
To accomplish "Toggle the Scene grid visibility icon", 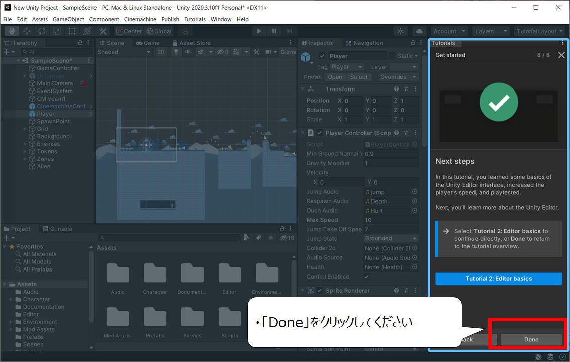I will point(236,52).
